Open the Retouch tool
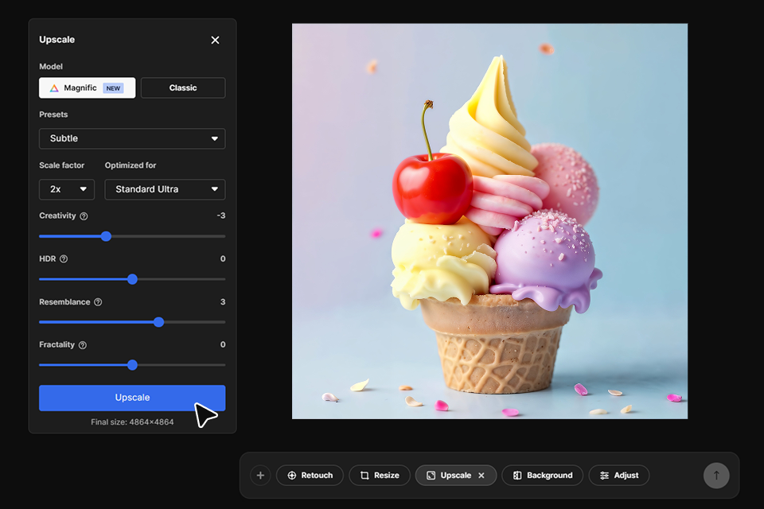The width and height of the screenshot is (764, 509). point(310,476)
